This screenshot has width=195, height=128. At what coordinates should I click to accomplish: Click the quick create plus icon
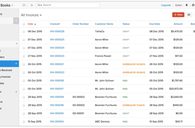(x=32, y=5)
